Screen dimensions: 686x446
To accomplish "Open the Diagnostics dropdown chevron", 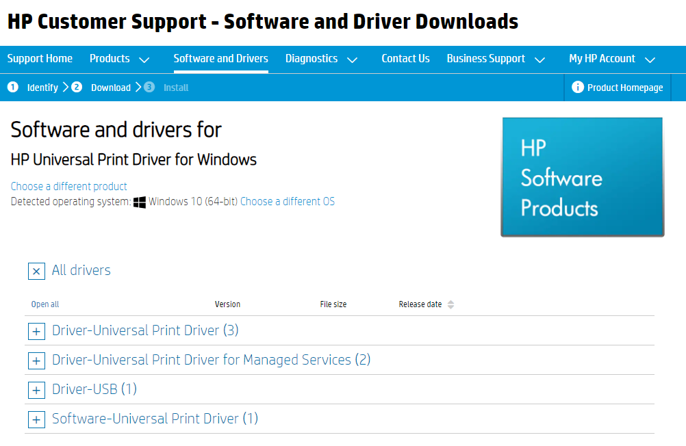I will [x=352, y=60].
